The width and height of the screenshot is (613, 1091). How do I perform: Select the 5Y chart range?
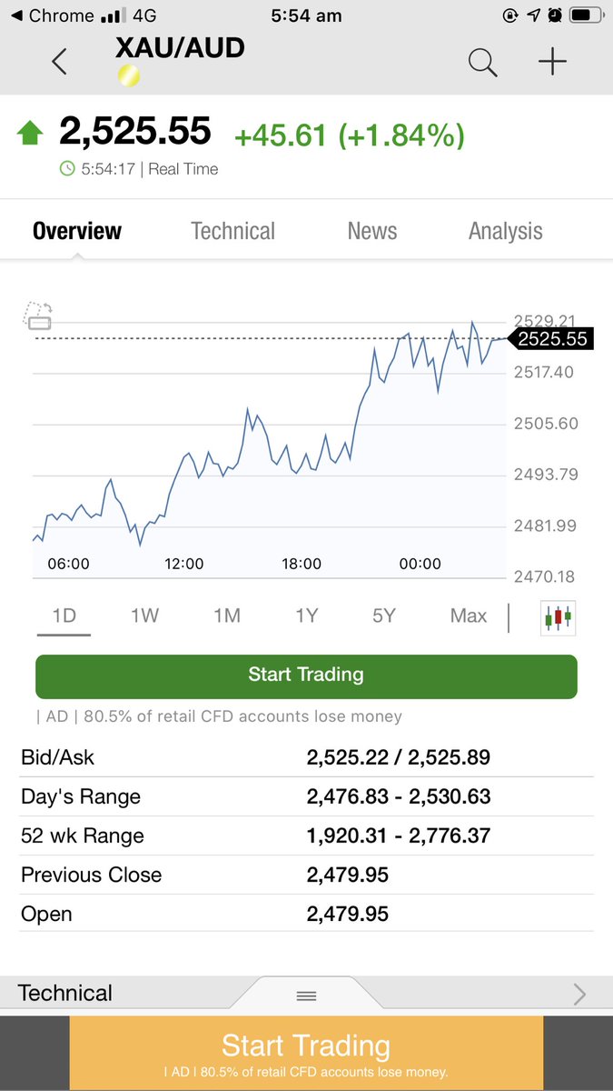click(384, 616)
